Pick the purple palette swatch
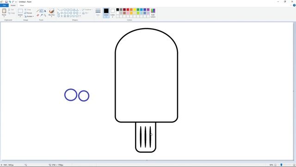The image size is (296, 167). (x=148, y=9)
